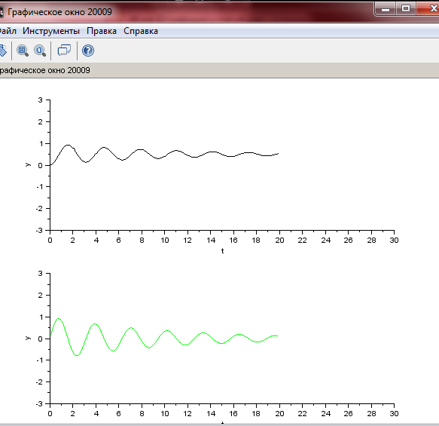Open help via the question mark icon
The width and height of the screenshot is (439, 426).
point(88,51)
